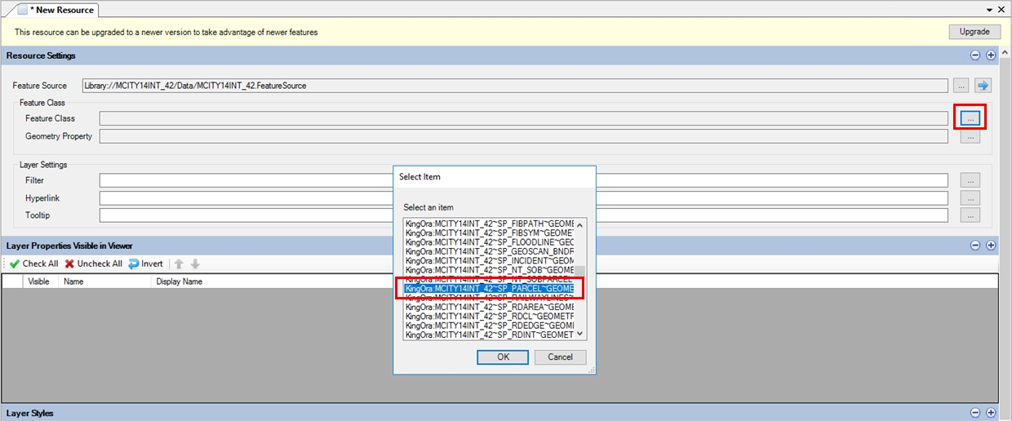Click the Feature Class browse button
The image size is (1012, 421).
click(x=970, y=118)
